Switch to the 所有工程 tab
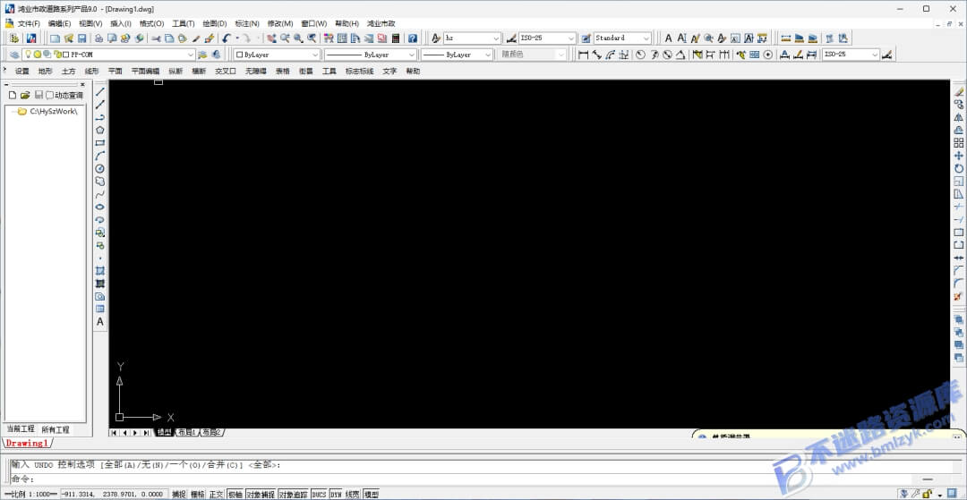967x500 pixels. (x=56, y=429)
